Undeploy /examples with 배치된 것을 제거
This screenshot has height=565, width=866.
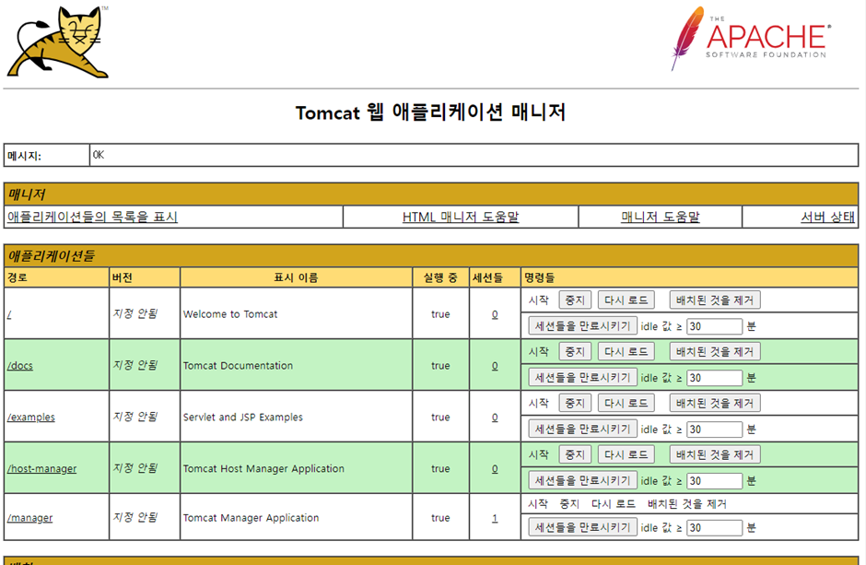pos(715,403)
